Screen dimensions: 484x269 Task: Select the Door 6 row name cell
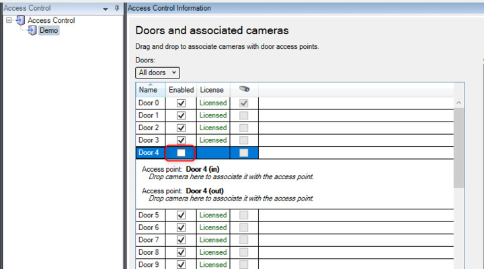[x=150, y=227]
